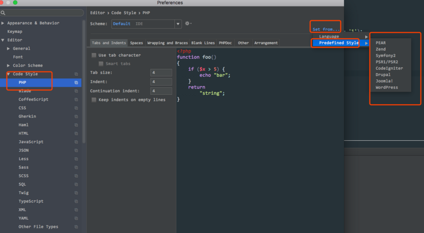Click the copy icon in the JSON row
The height and width of the screenshot is (233, 424).
pos(76,150)
